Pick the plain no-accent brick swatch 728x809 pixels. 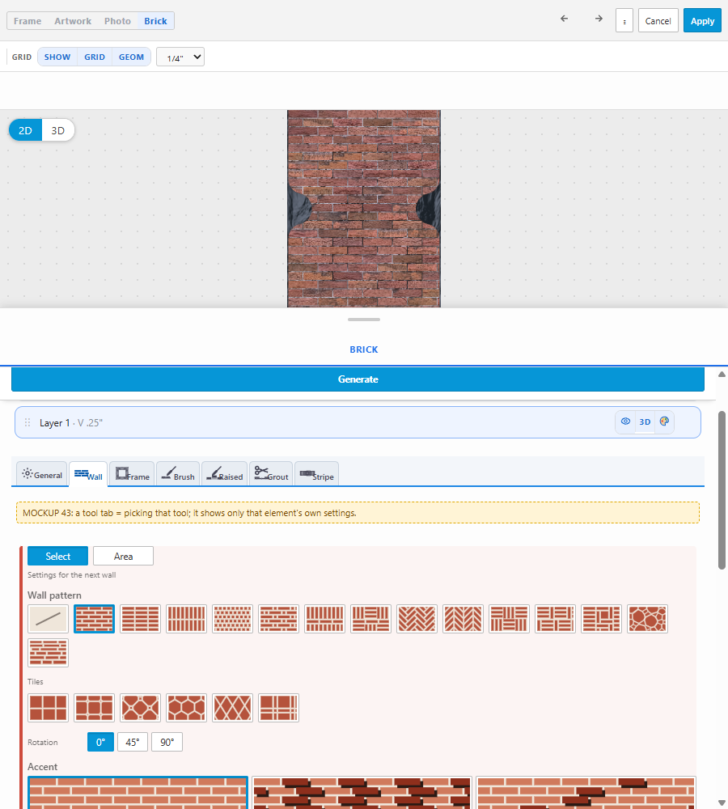click(138, 793)
